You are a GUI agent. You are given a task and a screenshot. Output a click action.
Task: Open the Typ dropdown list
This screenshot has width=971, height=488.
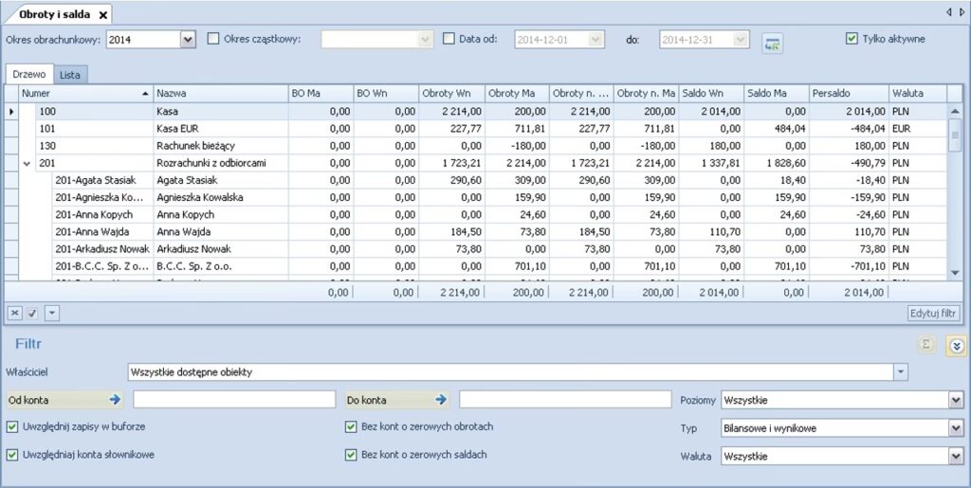coord(955,428)
